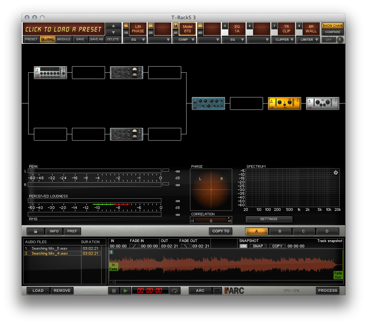Open spectrum SETTINGS button
367x325 pixels.
pyautogui.click(x=269, y=219)
